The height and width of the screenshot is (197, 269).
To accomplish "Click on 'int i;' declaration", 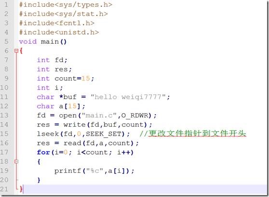I will (50, 88).
